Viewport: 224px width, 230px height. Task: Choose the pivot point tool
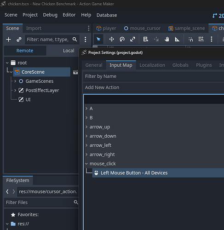point(156,39)
